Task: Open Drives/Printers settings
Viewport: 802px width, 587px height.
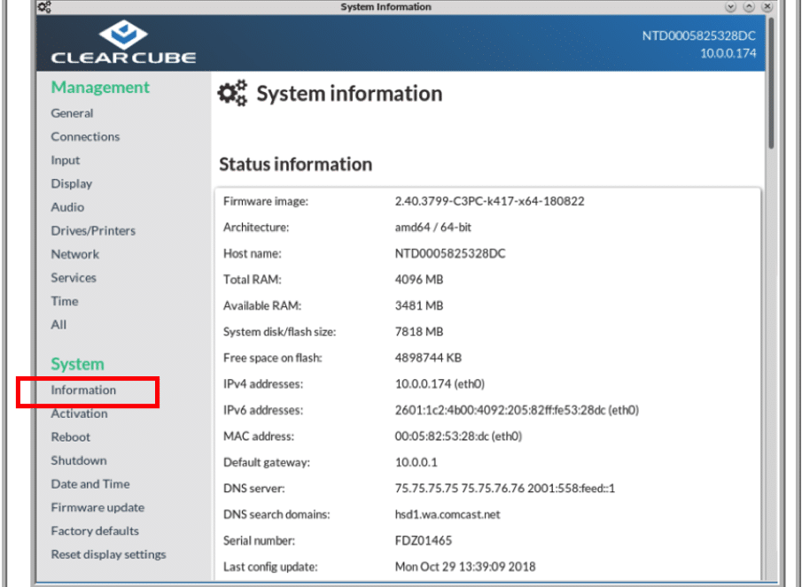Action: (x=93, y=230)
